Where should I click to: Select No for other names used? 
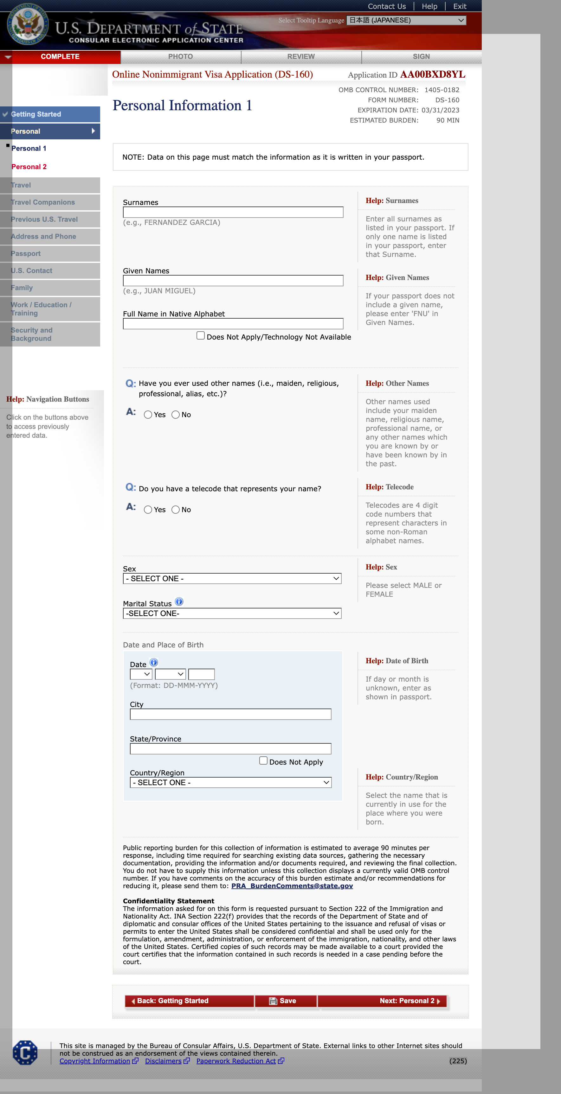tap(176, 415)
